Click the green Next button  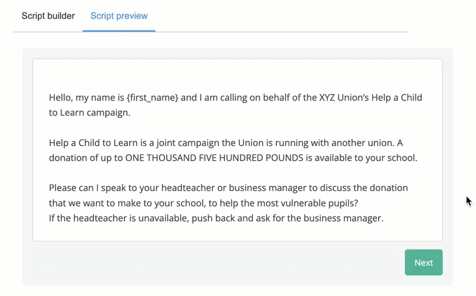[x=423, y=262]
